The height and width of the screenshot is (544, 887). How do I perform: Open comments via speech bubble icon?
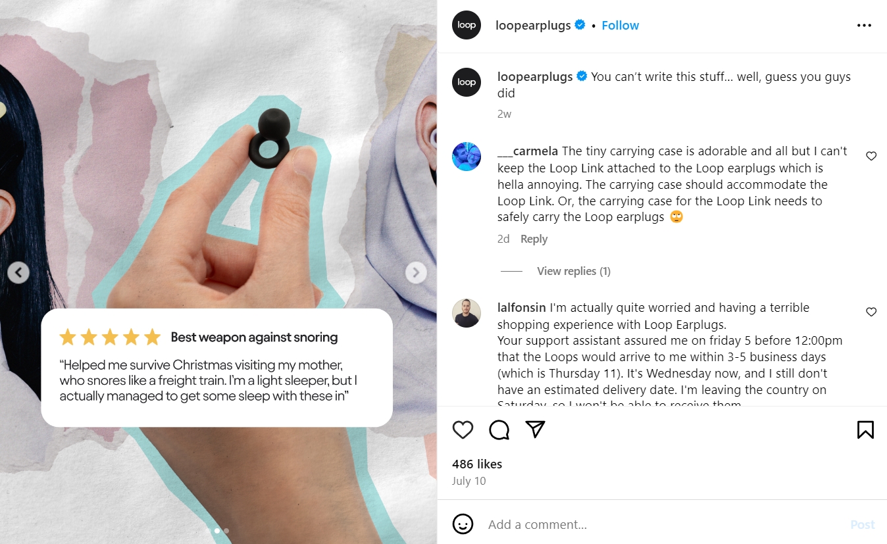pyautogui.click(x=499, y=430)
